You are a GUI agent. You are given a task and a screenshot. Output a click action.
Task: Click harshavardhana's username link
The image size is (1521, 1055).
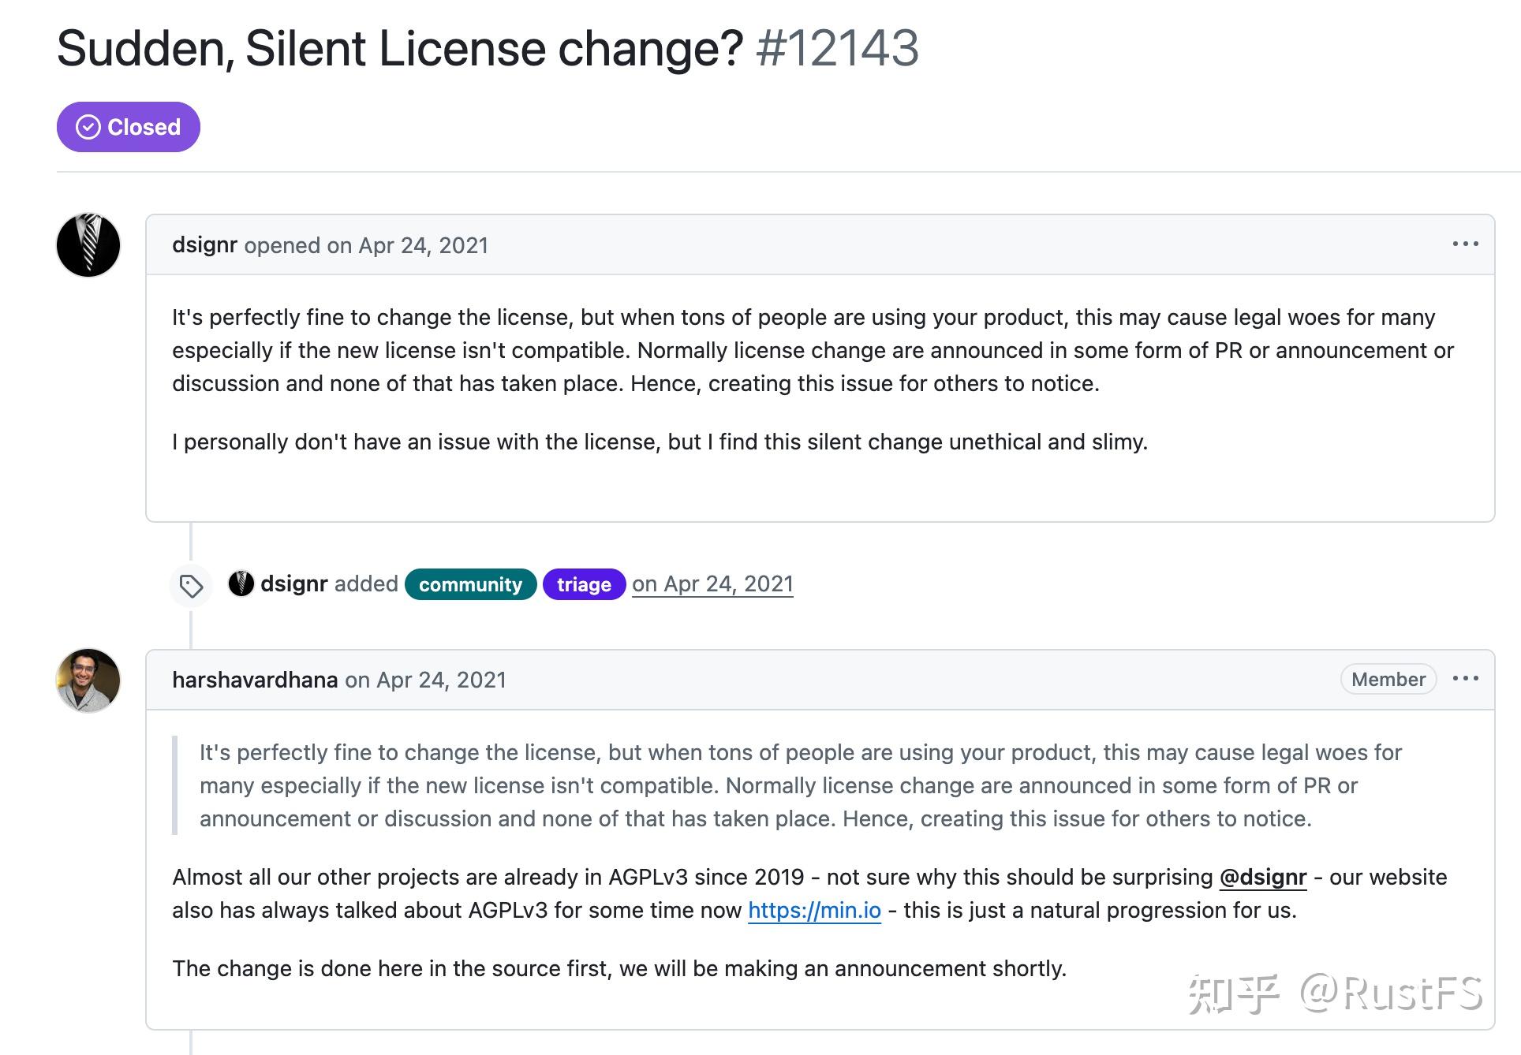tap(254, 680)
